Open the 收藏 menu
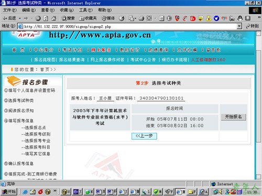Viewport: 262px width, 196px height. coord(67,10)
